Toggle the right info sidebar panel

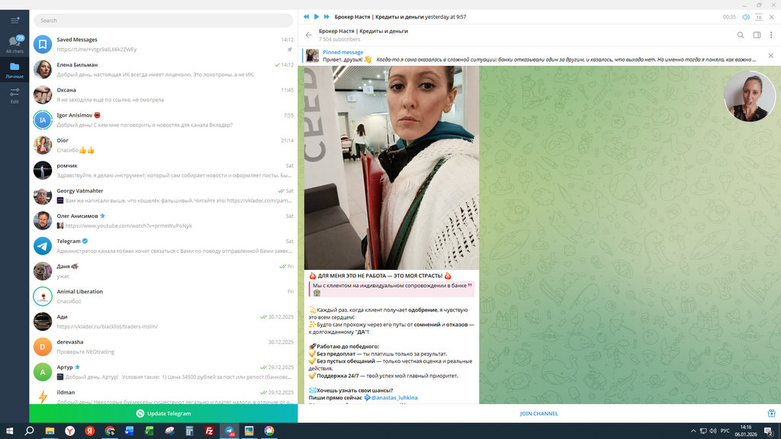coord(757,35)
